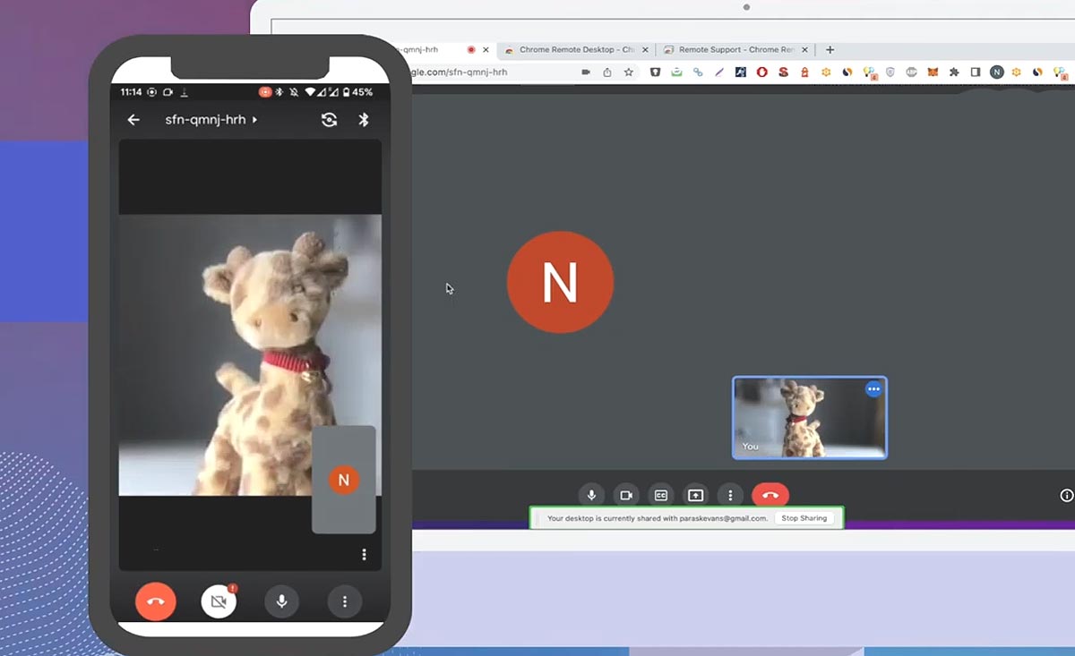
Task: Click the Present now screen-share button
Action: click(x=696, y=495)
